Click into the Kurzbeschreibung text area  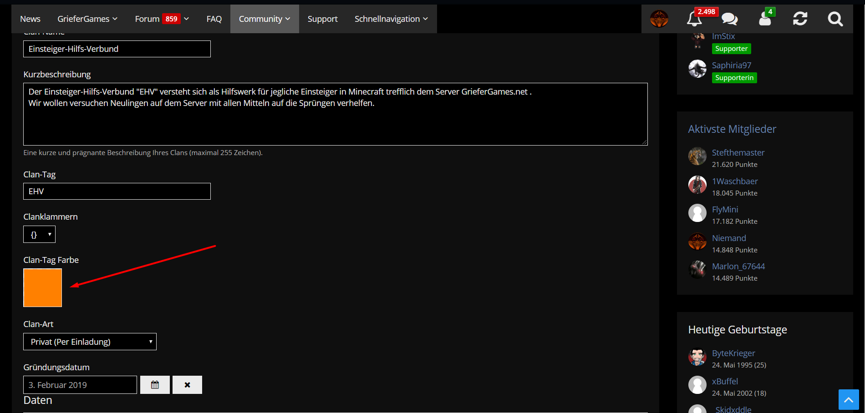point(336,114)
